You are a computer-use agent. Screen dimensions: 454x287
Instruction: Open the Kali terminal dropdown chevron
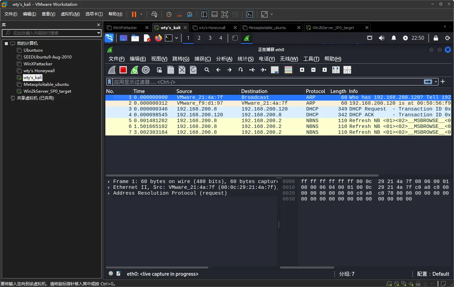177,38
